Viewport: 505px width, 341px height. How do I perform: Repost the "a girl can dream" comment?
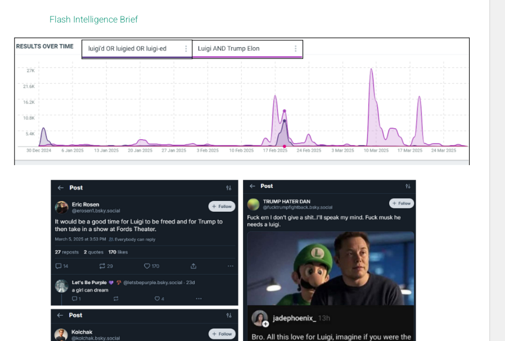[x=116, y=299]
